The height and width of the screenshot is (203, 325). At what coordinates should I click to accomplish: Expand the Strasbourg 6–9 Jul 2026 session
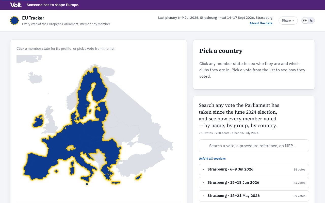pos(254,170)
